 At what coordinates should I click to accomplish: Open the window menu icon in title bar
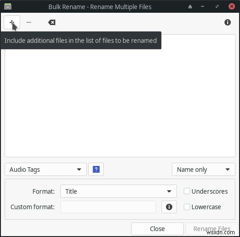point(8,6)
